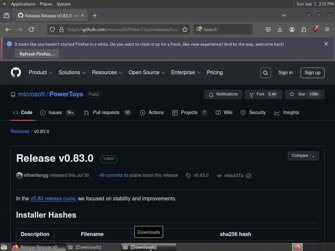Open Firefox downloads panel arrow icon

(280, 29)
